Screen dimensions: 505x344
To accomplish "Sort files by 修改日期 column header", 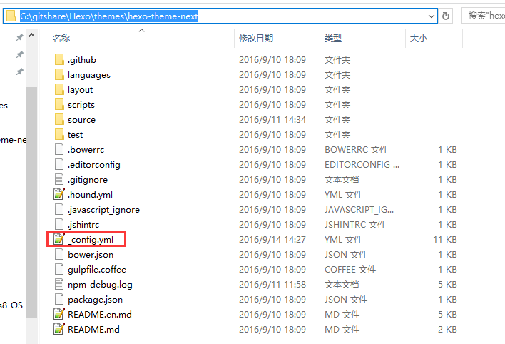I will pos(255,39).
